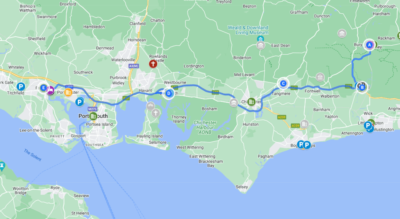Screen dimensions: 400x219
Task: Open the teal castle marker near Wootton Bridge
Action: click(2, 166)
